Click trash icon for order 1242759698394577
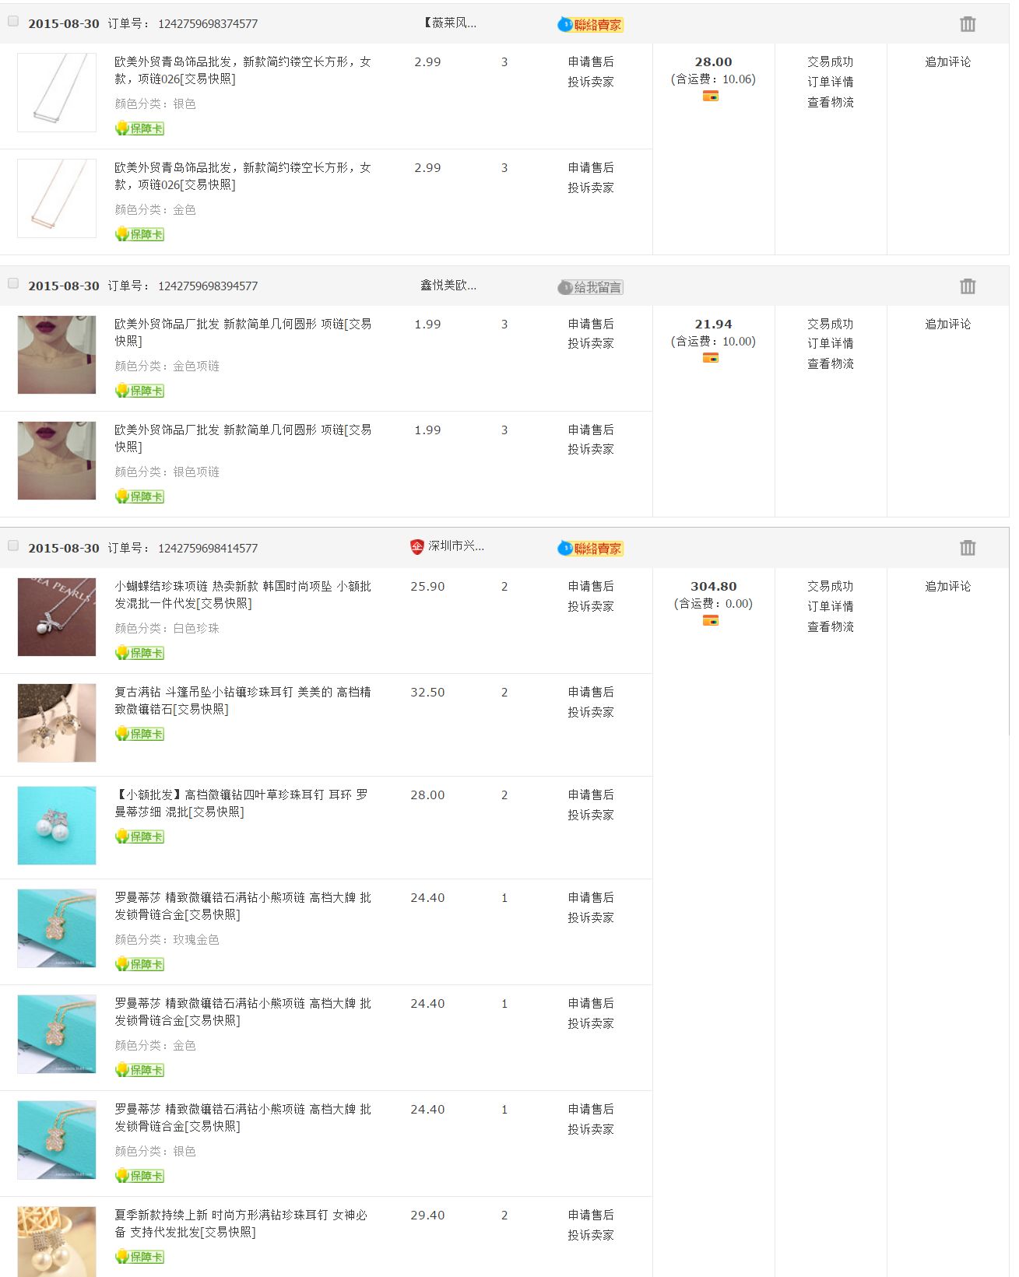Image resolution: width=1019 pixels, height=1277 pixels. 967,286
